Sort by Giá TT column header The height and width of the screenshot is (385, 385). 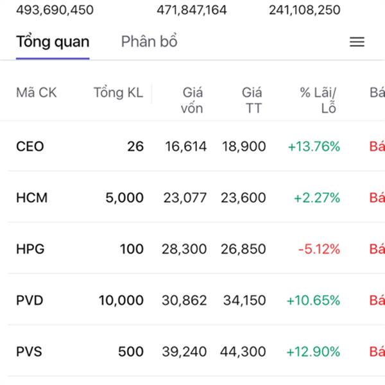click(x=252, y=100)
